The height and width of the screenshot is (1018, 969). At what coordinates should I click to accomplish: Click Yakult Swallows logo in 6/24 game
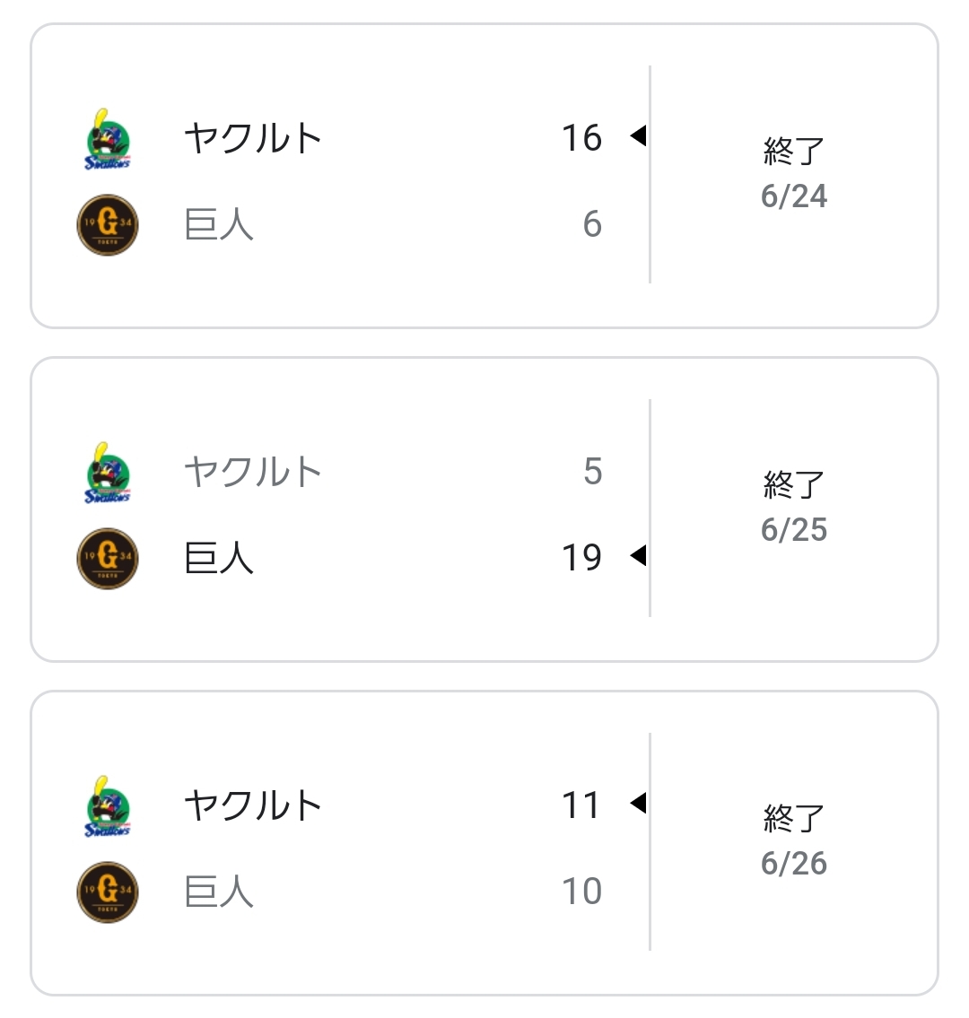click(108, 139)
